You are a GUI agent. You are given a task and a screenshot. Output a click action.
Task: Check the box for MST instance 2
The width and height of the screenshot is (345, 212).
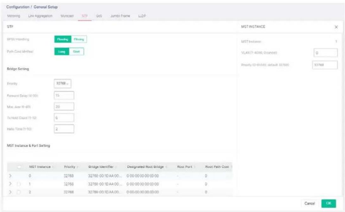click(x=19, y=192)
